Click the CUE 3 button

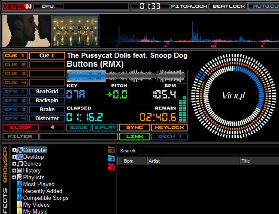pos(15,74)
